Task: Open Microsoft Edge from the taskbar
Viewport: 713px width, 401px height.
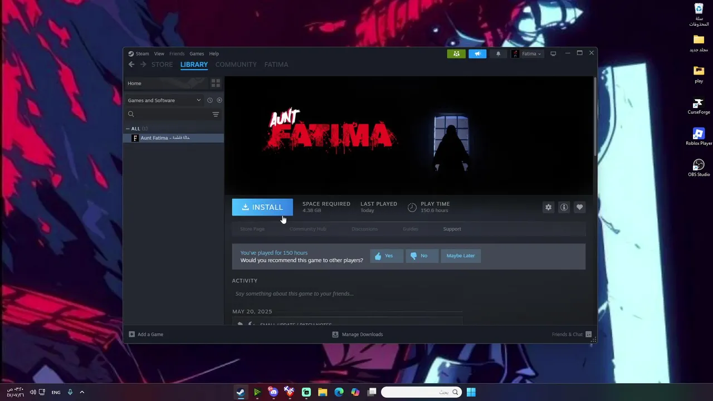Action: pyautogui.click(x=339, y=392)
